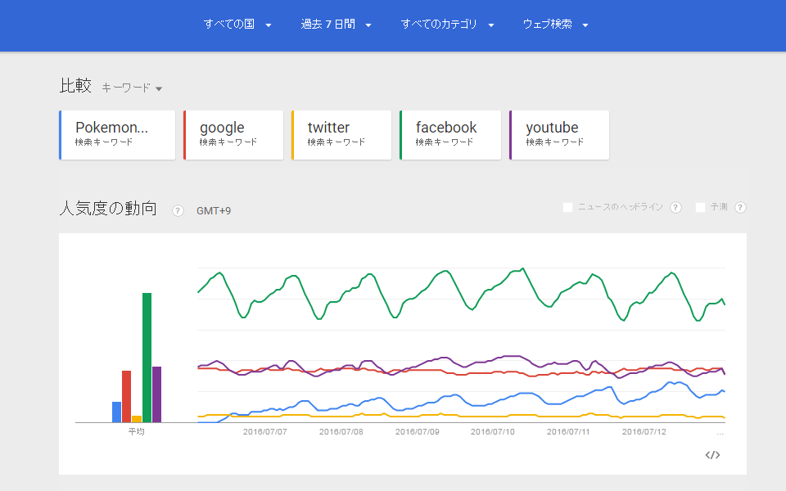Viewport: 786px width, 491px height.
Task: Open the すべてのカテゴリ category dropdown
Action: point(447,25)
